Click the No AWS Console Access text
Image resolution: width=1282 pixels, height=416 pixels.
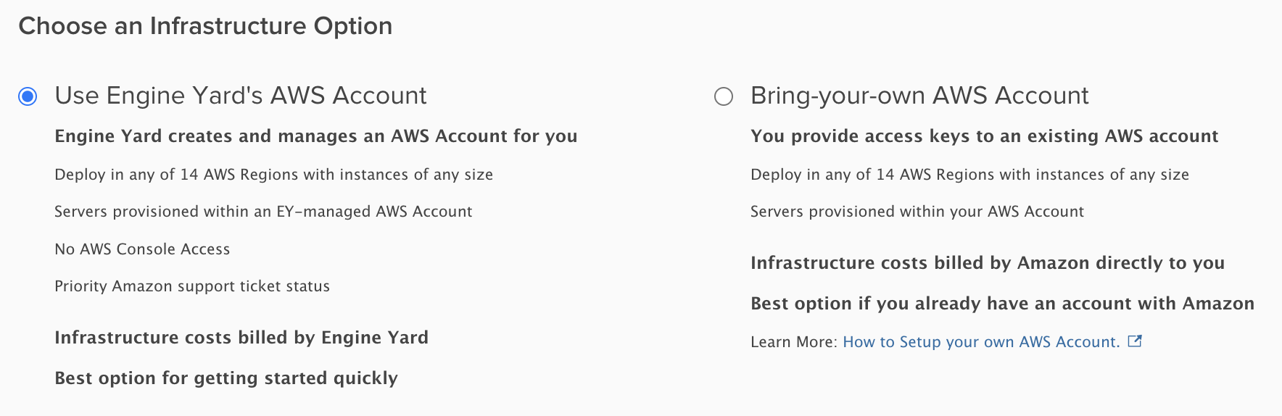pos(142,249)
